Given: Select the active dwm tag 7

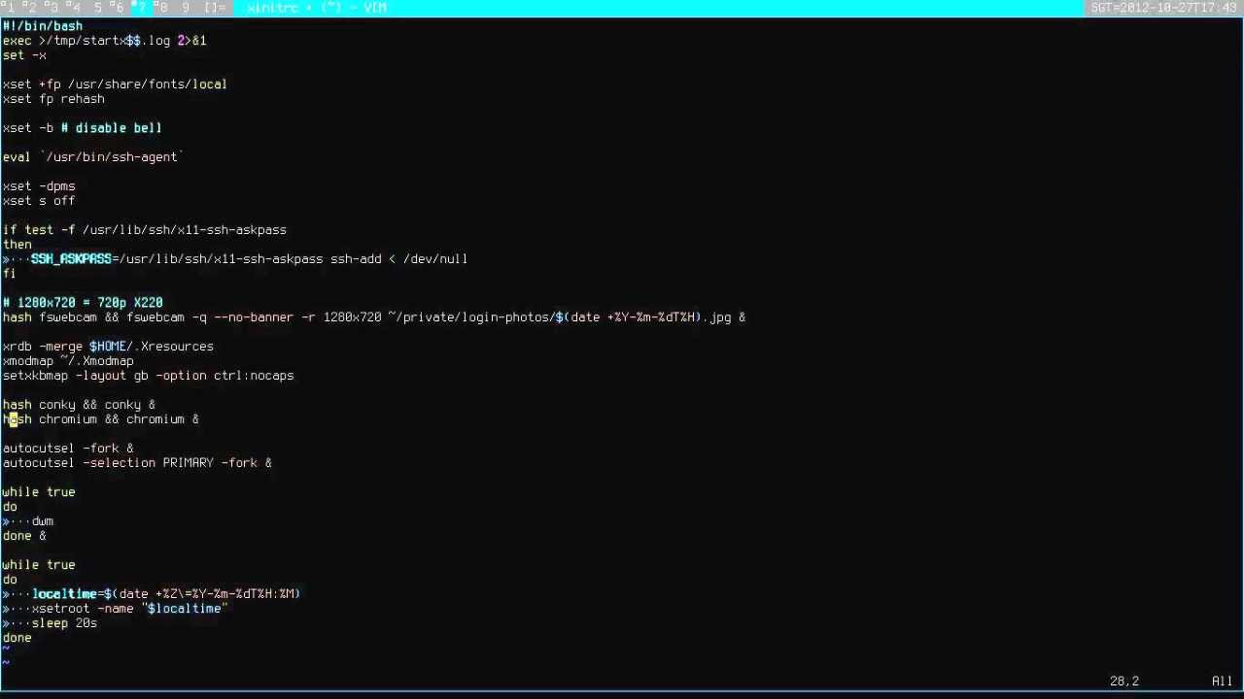Looking at the screenshot, I should click(x=140, y=8).
